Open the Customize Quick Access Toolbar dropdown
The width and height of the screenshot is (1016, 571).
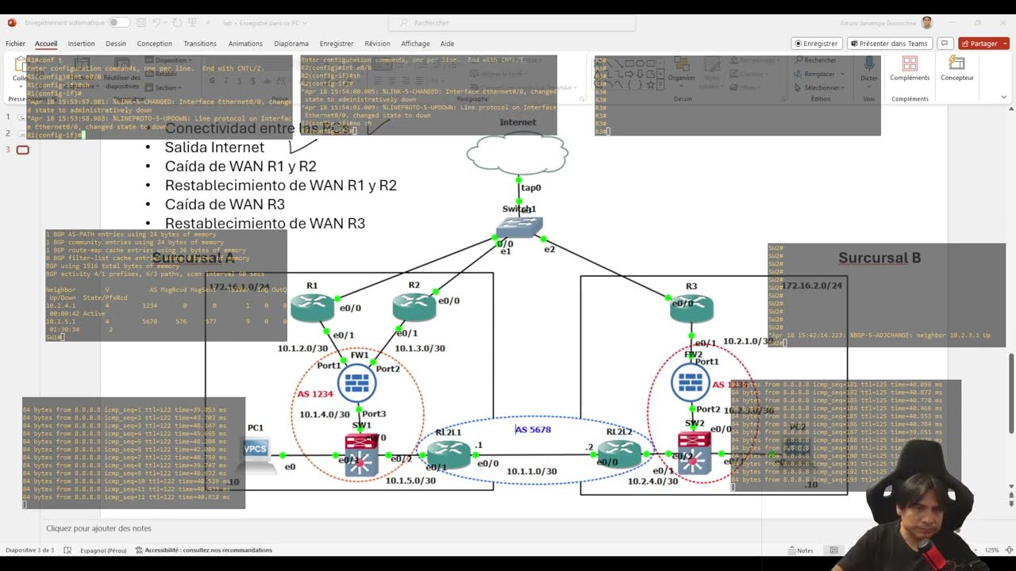click(209, 23)
